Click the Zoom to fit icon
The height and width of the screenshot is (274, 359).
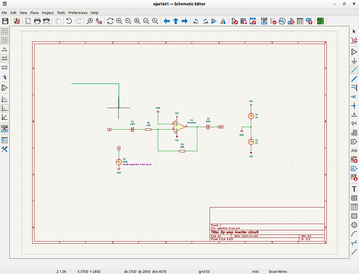(x=137, y=21)
